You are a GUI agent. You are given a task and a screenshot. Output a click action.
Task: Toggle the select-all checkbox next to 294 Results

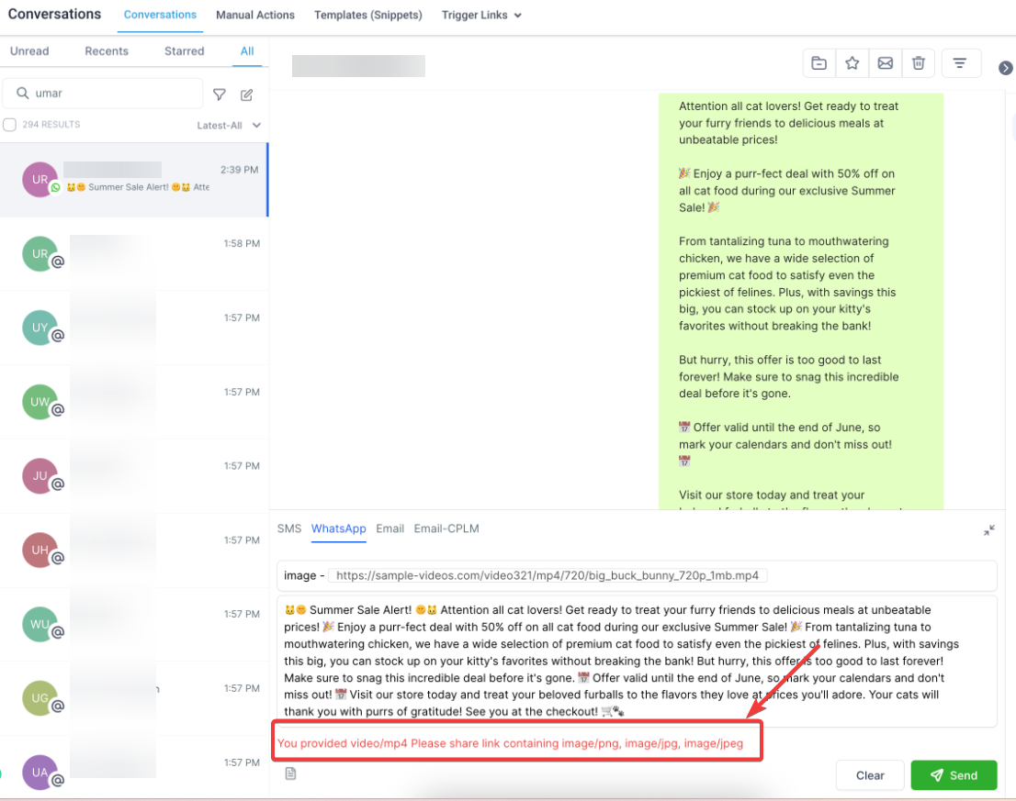click(x=10, y=124)
